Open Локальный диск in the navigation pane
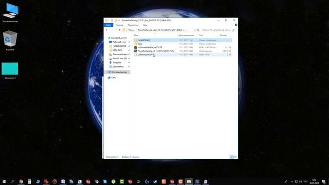 [119, 54]
